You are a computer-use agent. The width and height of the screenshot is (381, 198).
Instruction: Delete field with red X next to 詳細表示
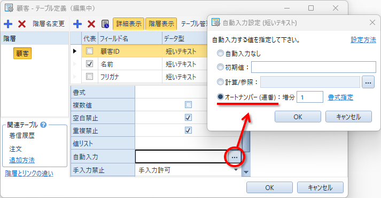(91, 24)
